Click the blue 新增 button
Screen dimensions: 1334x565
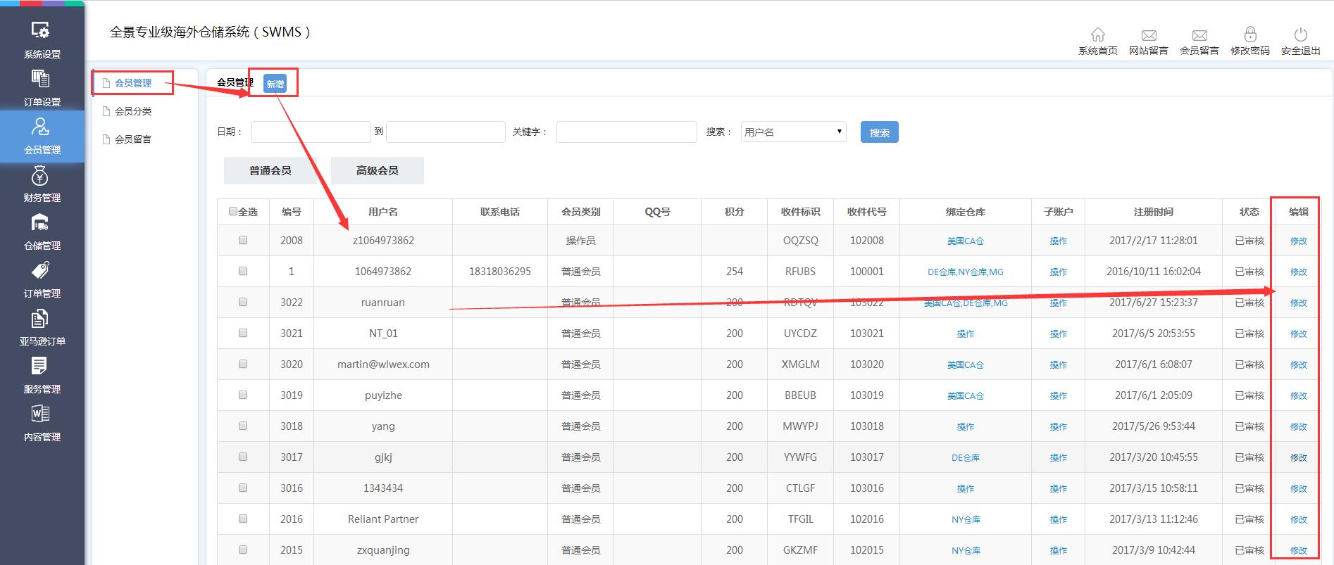coord(275,84)
